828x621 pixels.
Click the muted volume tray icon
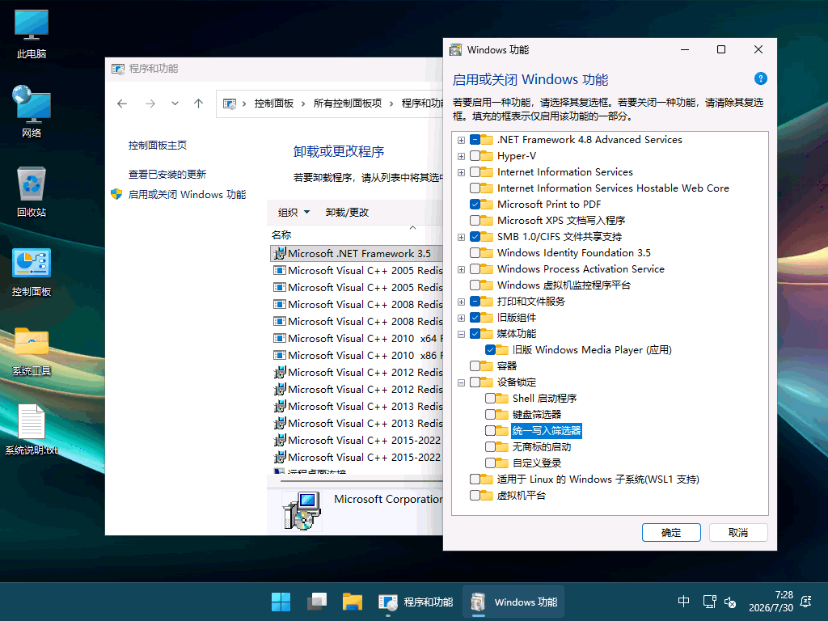pyautogui.click(x=730, y=602)
